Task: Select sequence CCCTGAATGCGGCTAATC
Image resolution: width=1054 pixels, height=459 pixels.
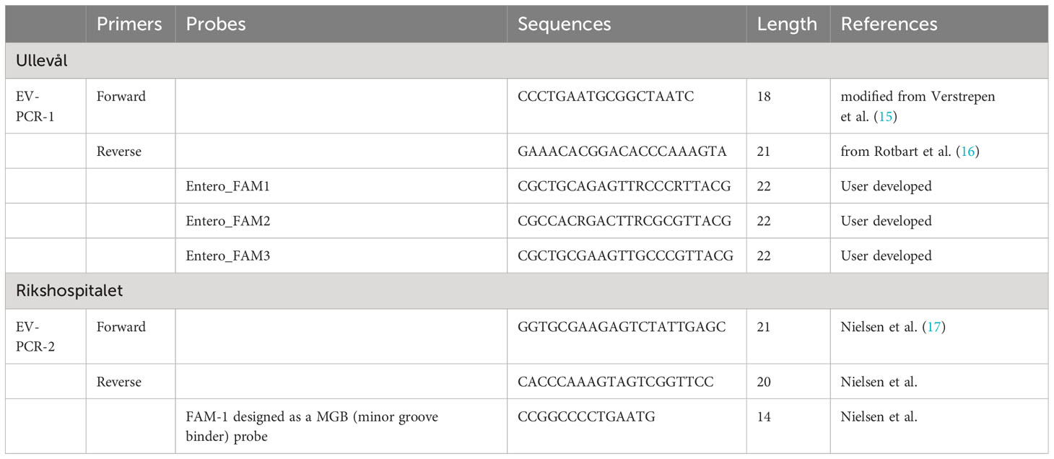Action: pyautogui.click(x=606, y=96)
